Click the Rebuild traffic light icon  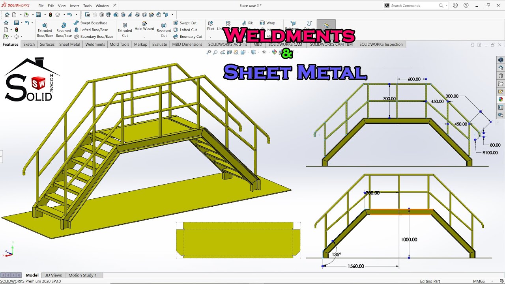pos(50,15)
